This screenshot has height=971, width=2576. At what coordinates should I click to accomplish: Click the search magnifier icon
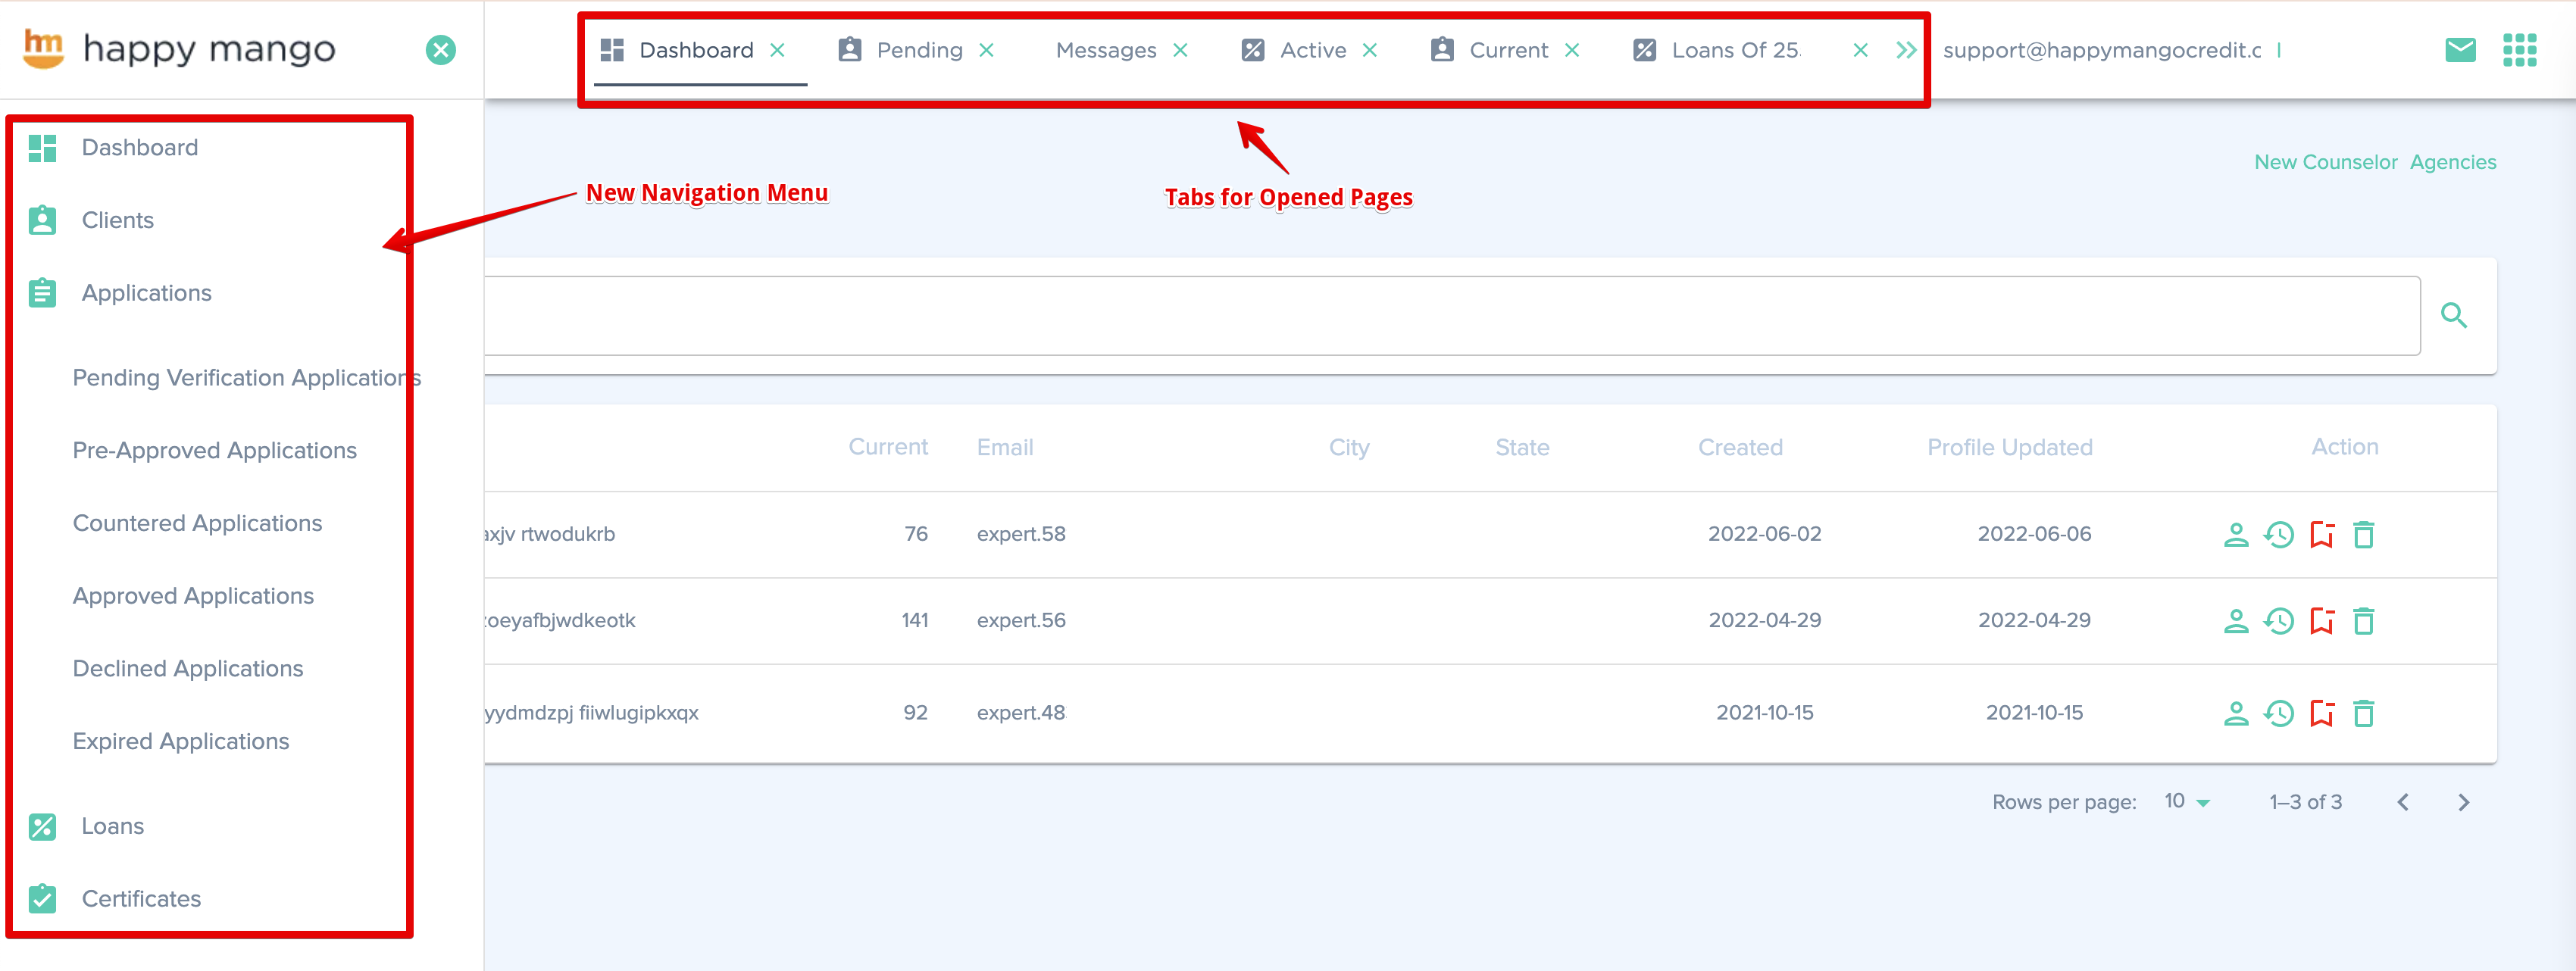point(2453,316)
